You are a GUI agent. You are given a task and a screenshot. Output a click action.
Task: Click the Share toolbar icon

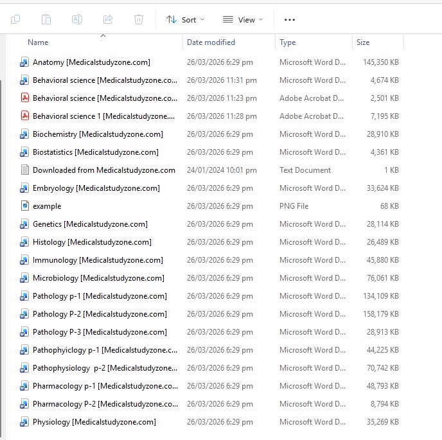[108, 19]
